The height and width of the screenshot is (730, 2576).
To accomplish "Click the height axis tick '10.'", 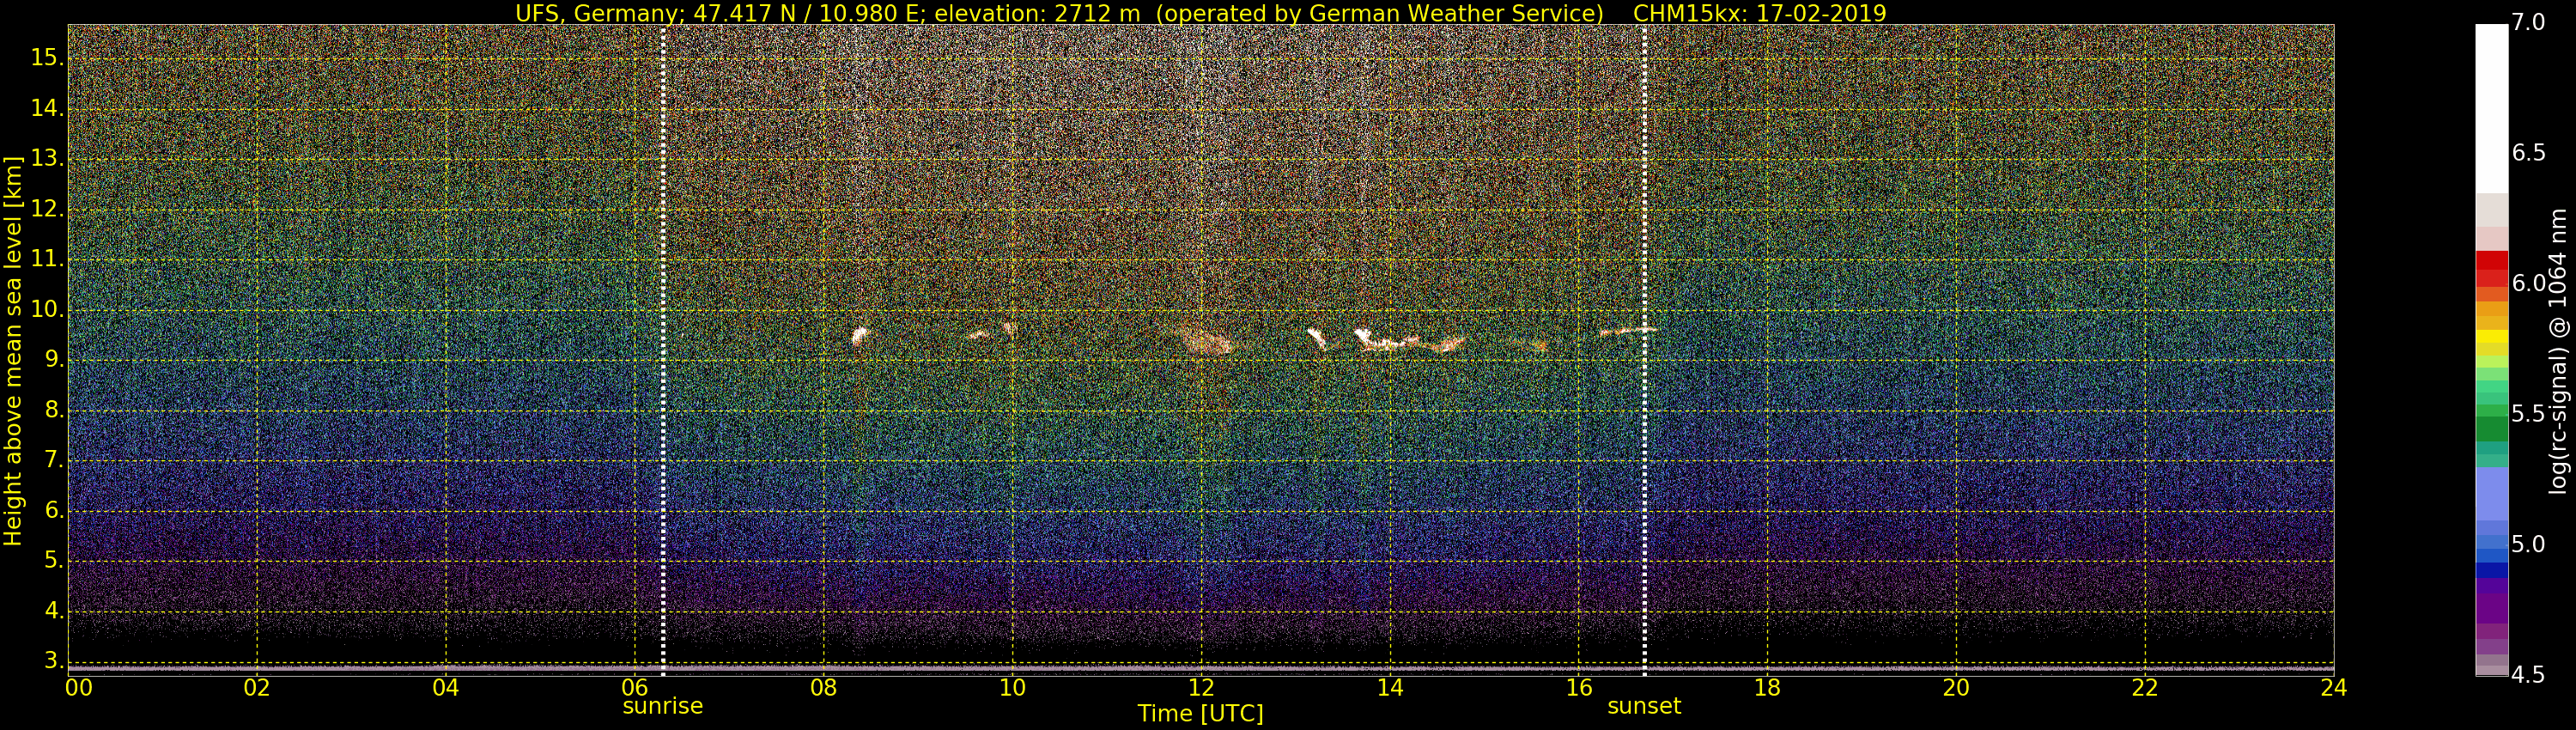I will 47,310.
